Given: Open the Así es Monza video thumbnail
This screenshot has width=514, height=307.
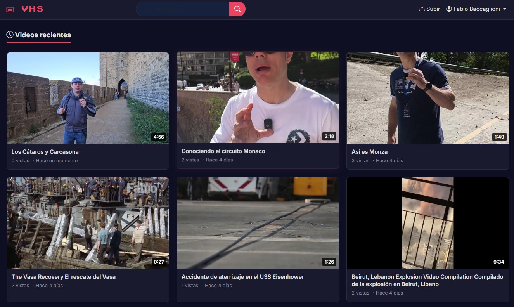Looking at the screenshot, I should [427, 98].
